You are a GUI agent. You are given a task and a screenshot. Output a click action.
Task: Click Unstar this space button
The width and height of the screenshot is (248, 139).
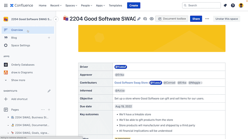pyautogui.click(x=227, y=19)
